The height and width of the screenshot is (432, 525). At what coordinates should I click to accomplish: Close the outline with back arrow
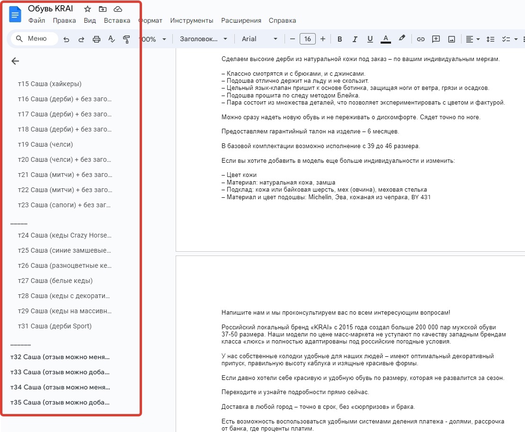15,61
